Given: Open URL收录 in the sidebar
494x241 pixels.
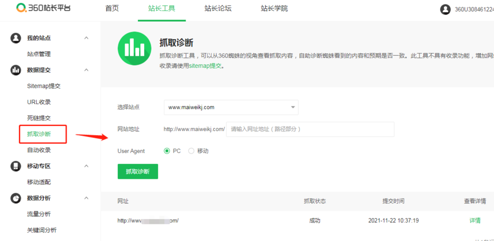Looking at the screenshot, I should tap(38, 102).
